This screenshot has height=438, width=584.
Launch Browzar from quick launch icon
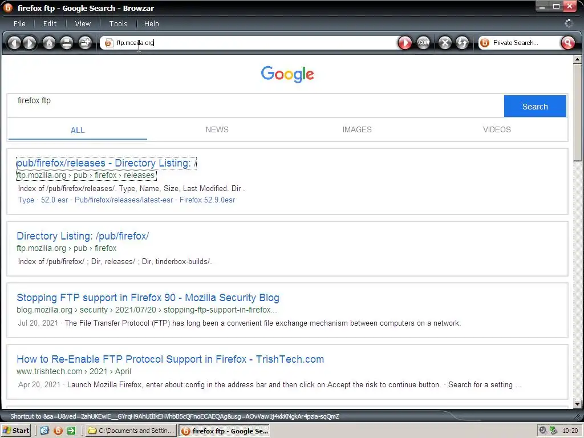coord(58,431)
